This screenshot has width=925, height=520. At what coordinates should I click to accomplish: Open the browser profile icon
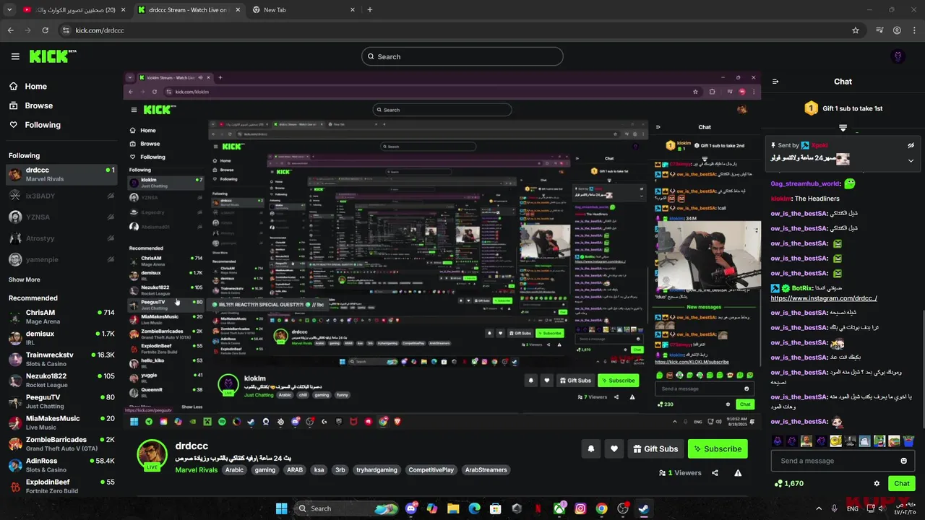[897, 30]
